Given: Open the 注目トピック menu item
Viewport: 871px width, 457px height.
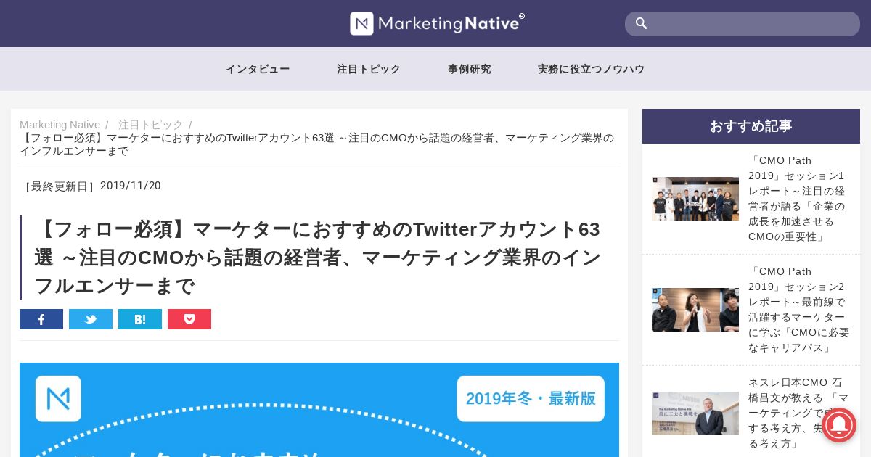Looking at the screenshot, I should 369,69.
